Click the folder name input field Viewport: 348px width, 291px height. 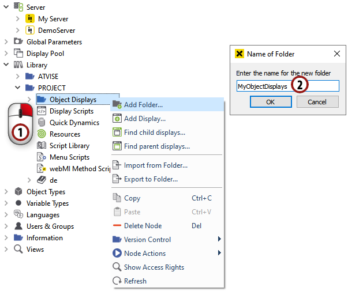coord(287,86)
